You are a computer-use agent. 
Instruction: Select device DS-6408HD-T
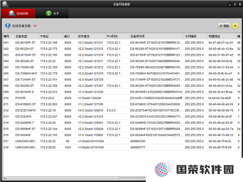pyautogui.click(x=25, y=123)
